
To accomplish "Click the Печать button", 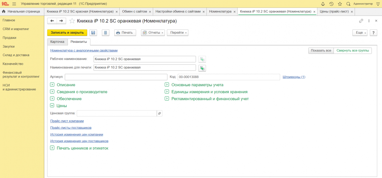I will 125,33.
